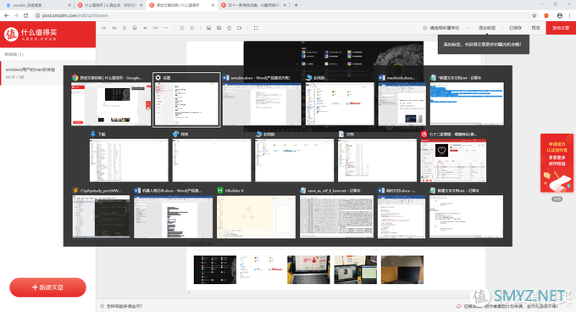Insert unordered list from editor toolbar
Screen dimensions: 576x312
pyautogui.click(x=192, y=28)
